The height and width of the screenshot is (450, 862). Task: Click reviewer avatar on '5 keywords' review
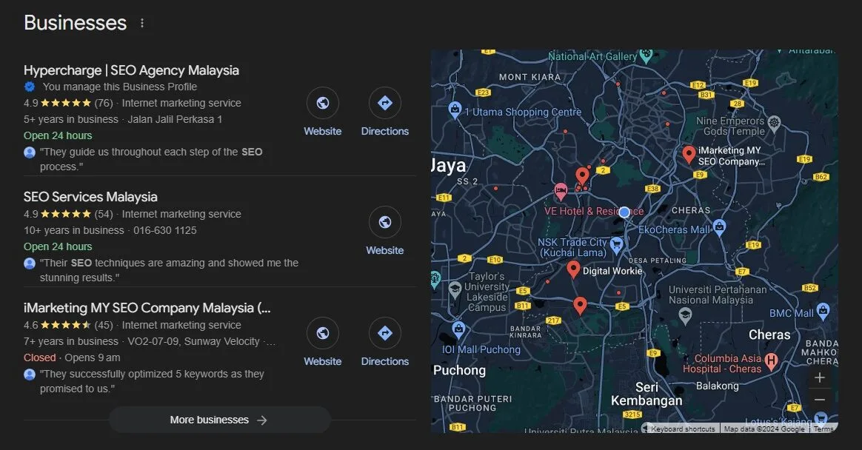click(30, 375)
